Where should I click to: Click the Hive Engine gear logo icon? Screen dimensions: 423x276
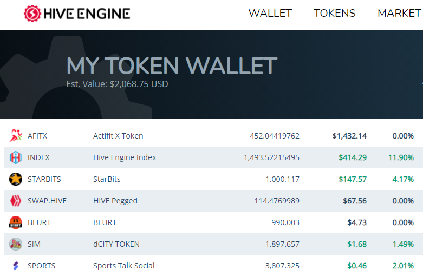32,14
